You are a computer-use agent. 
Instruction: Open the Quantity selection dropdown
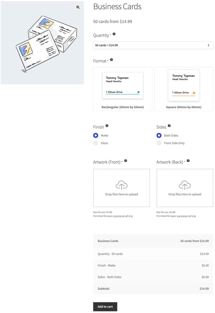153,45
